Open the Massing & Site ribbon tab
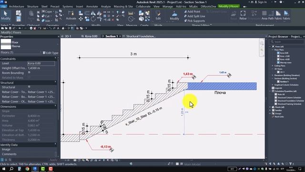305x172 pixels. [x=123, y=6]
